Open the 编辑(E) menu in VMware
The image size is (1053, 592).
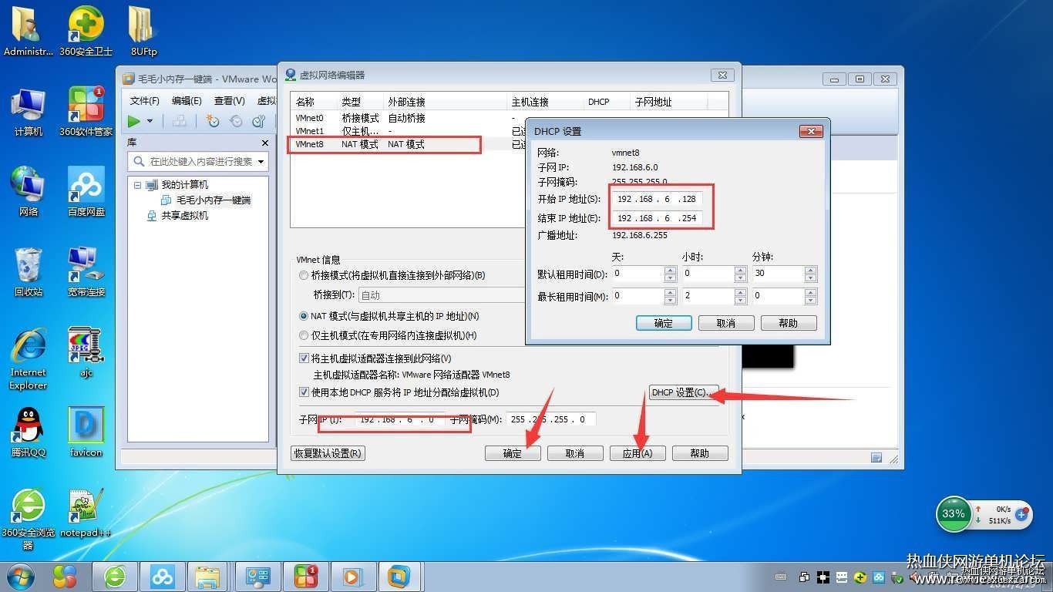pyautogui.click(x=187, y=101)
